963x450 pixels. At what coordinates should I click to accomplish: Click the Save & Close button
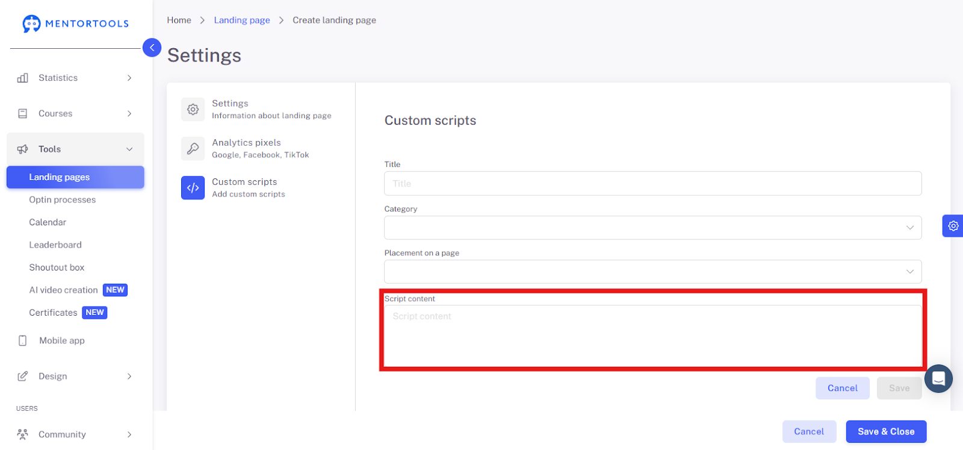[886, 431]
